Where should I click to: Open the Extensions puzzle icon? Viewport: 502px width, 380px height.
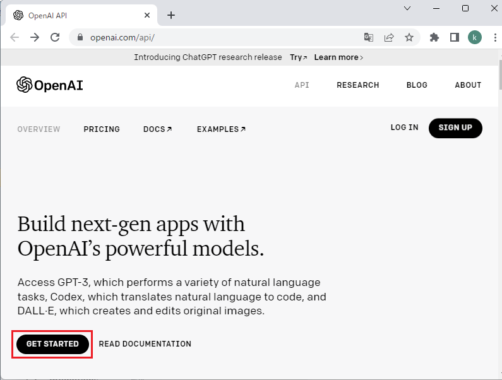point(434,37)
